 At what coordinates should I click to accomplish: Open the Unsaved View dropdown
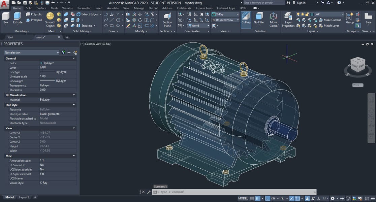[x=225, y=20]
